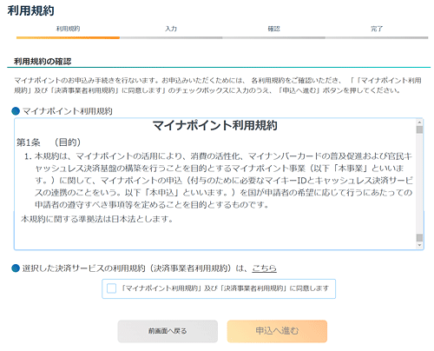Click the 本規約に関する準拠法は日本法とします line
This screenshot has height=351, width=434.
(x=97, y=219)
